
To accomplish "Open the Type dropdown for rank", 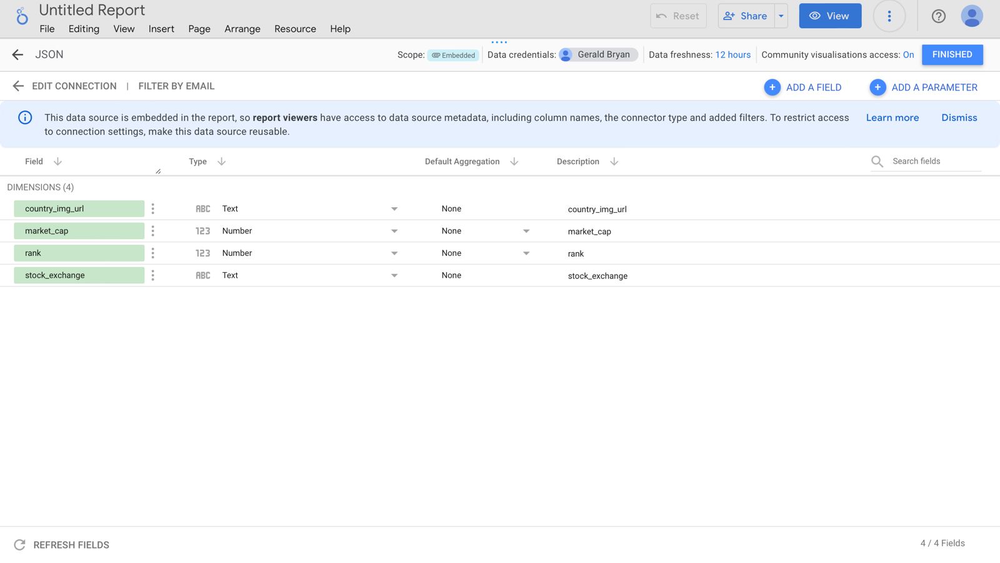I will (394, 253).
